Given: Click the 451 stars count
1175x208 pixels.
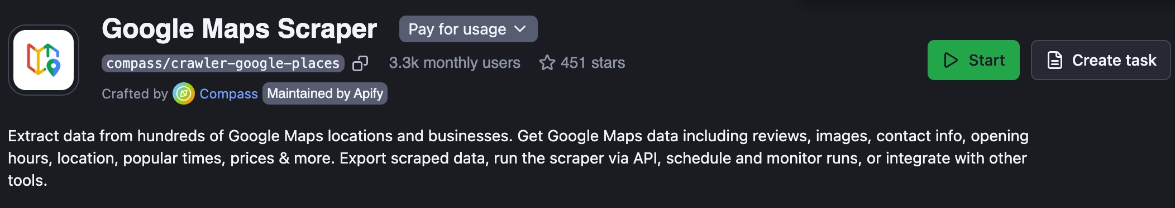Looking at the screenshot, I should (x=593, y=63).
